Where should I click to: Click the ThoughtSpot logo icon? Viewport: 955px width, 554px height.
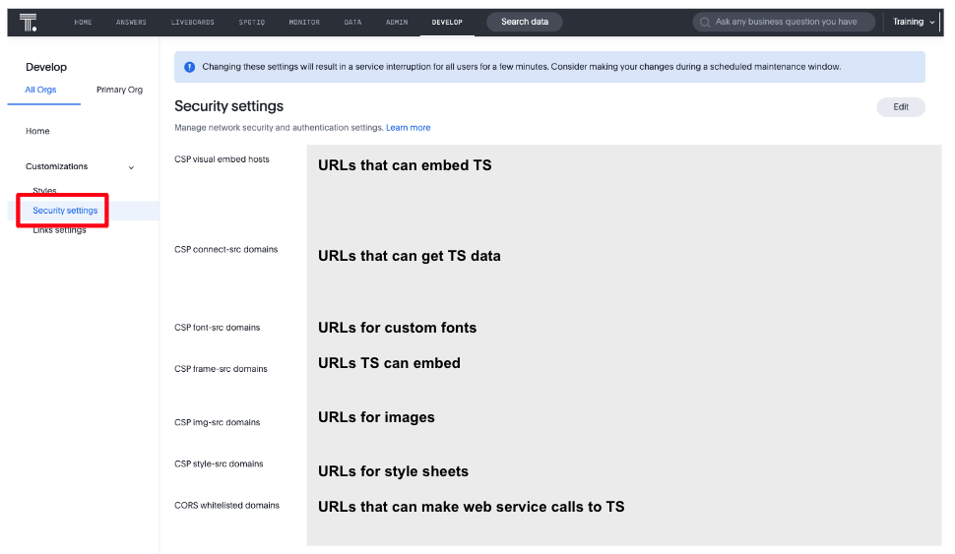pyautogui.click(x=29, y=22)
